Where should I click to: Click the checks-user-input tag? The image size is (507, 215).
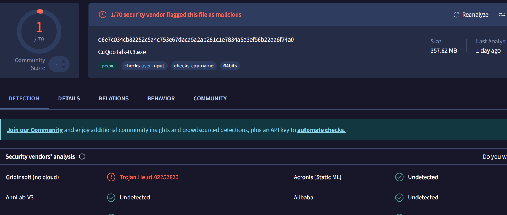point(144,66)
